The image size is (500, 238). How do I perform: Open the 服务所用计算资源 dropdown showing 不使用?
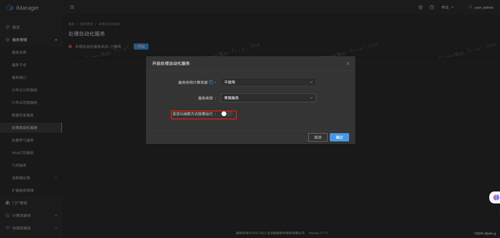[x=268, y=82]
